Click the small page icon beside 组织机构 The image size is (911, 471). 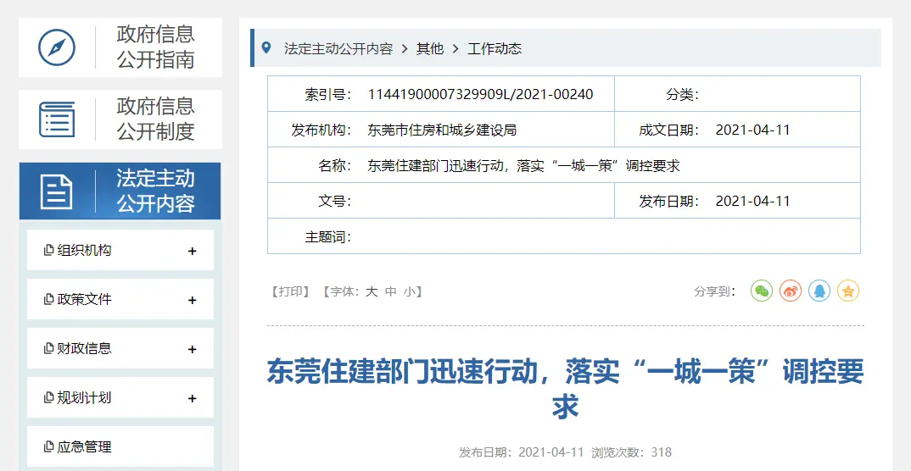click(49, 251)
